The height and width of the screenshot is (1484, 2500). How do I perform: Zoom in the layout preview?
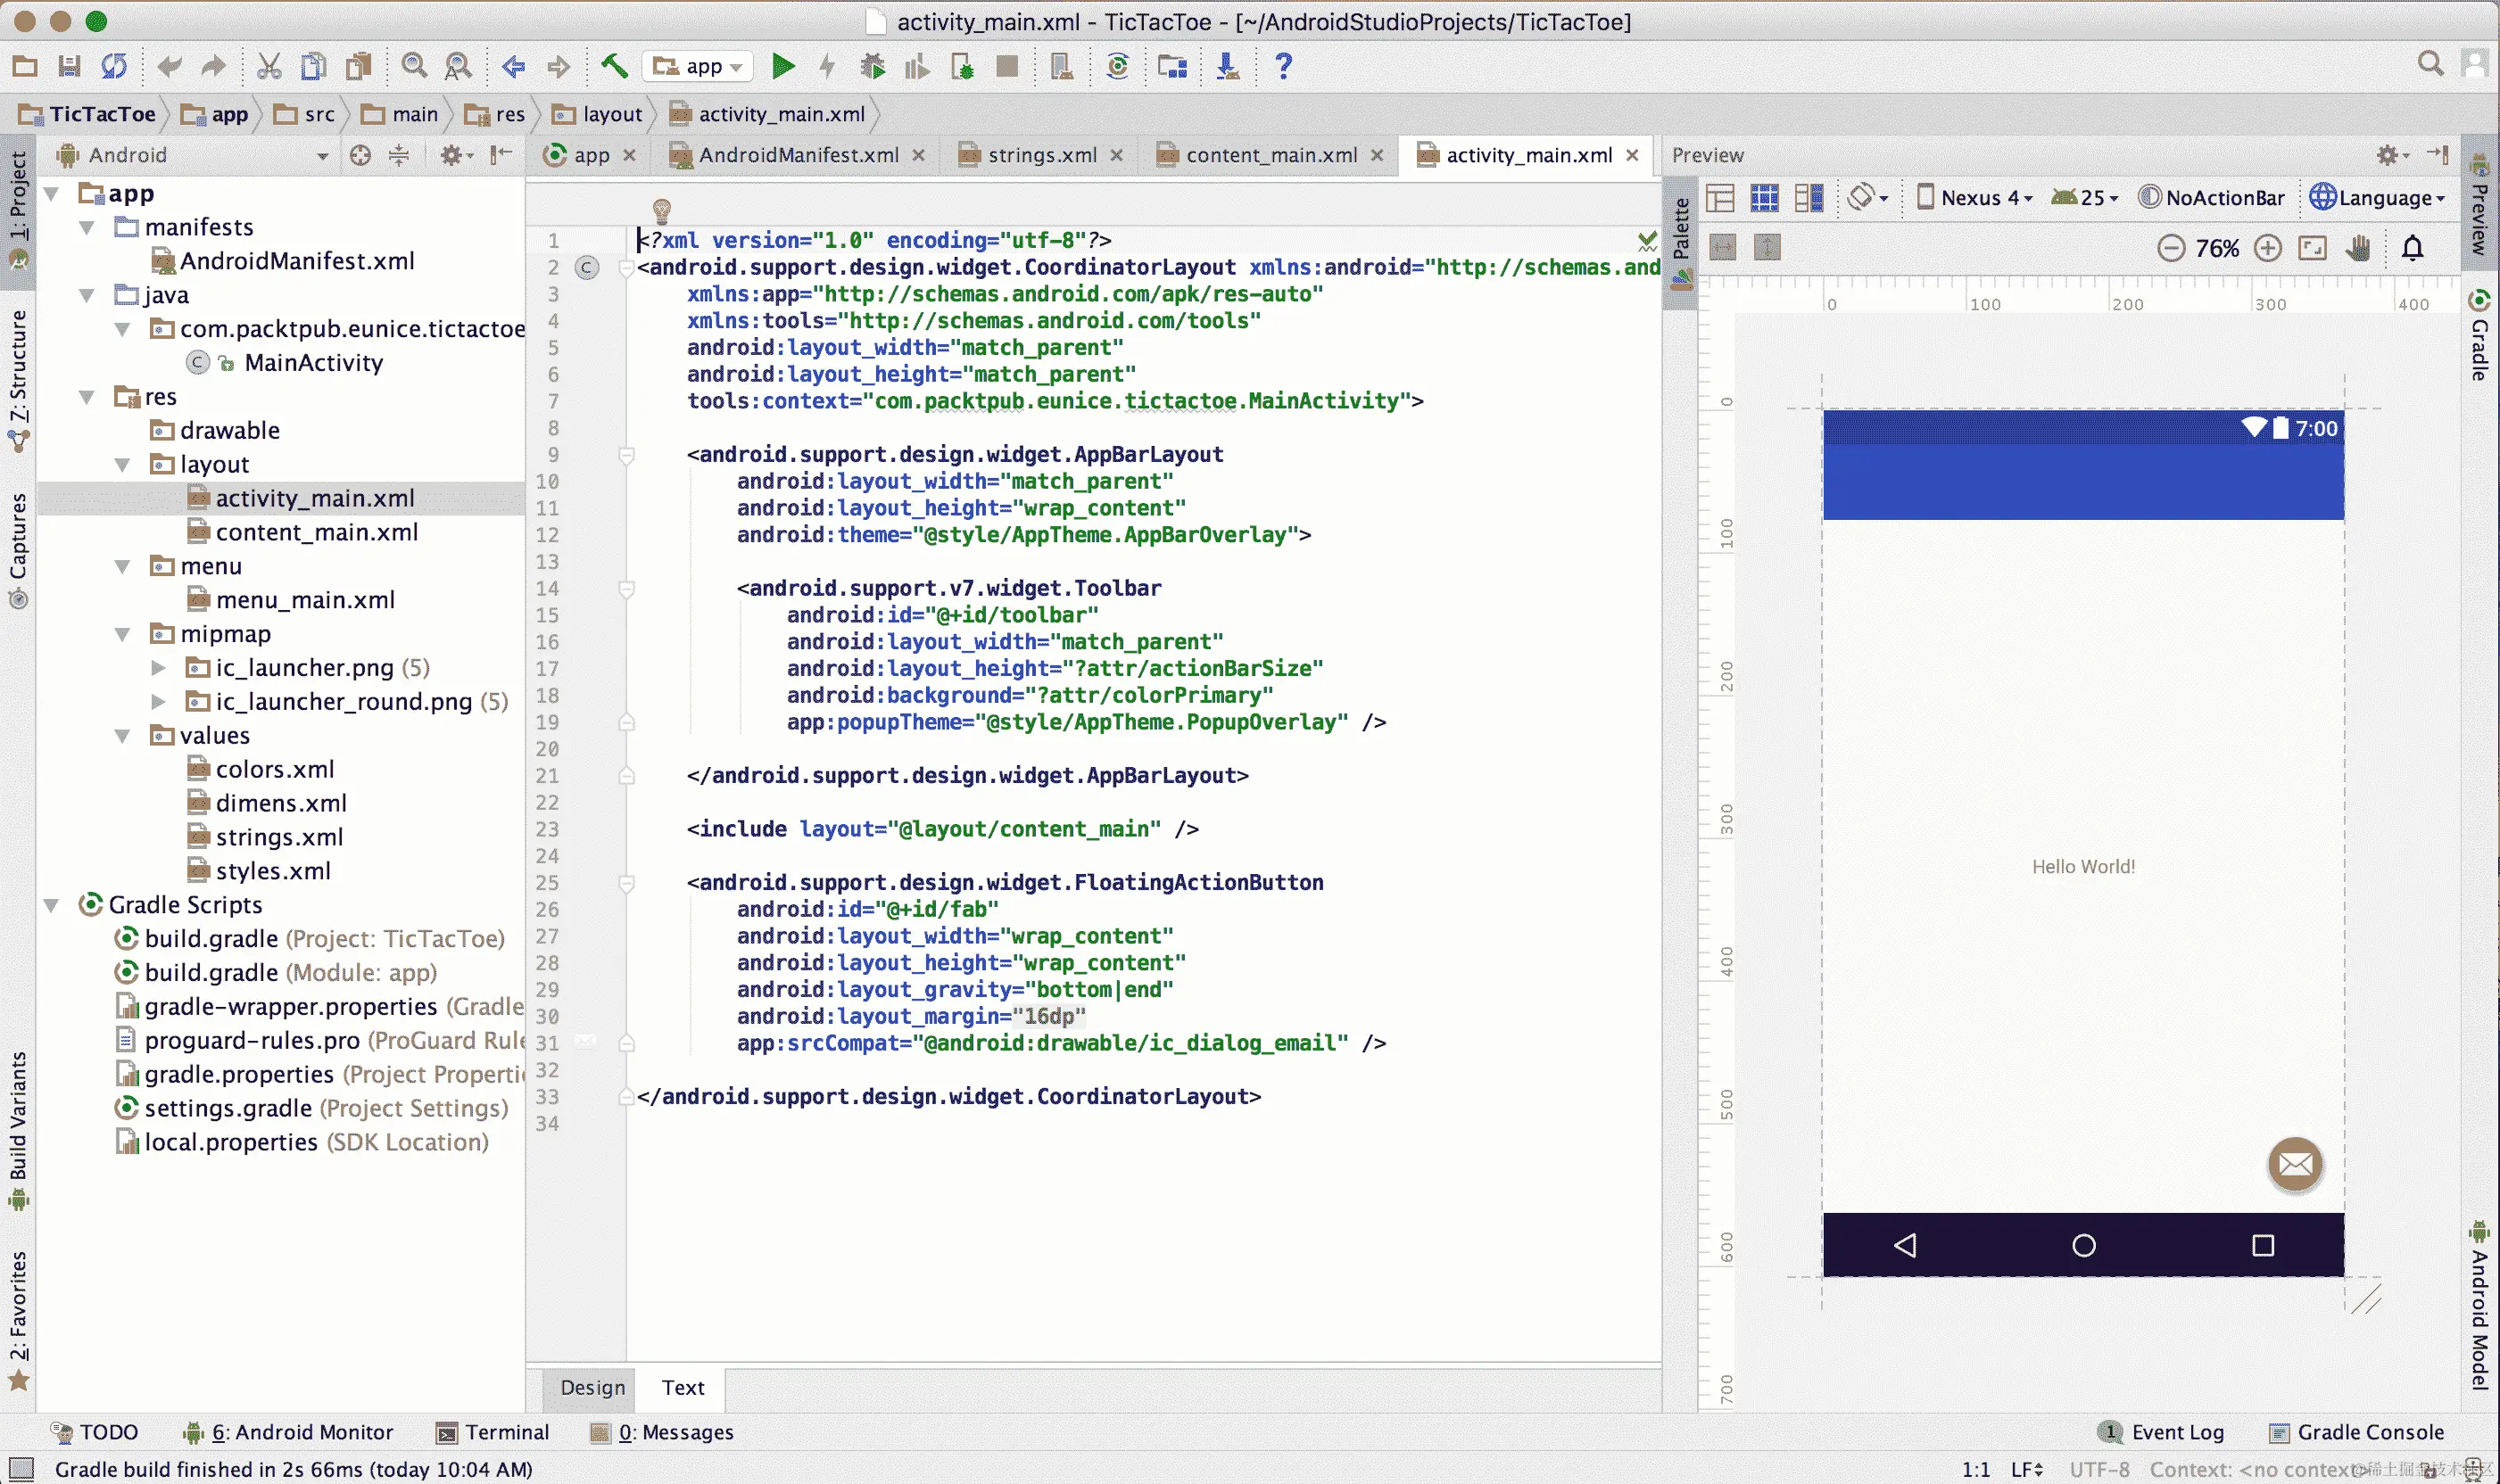2268,248
